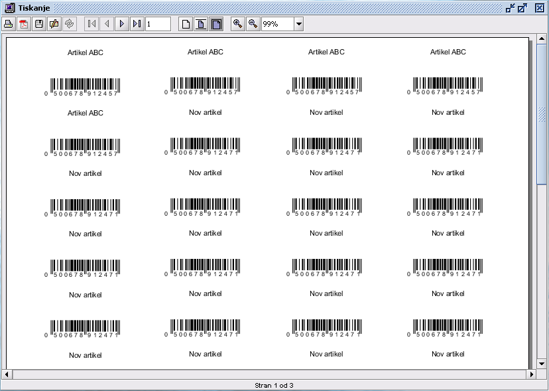Export the report to PDF
Screen dimensions: 549x391
pos(24,24)
